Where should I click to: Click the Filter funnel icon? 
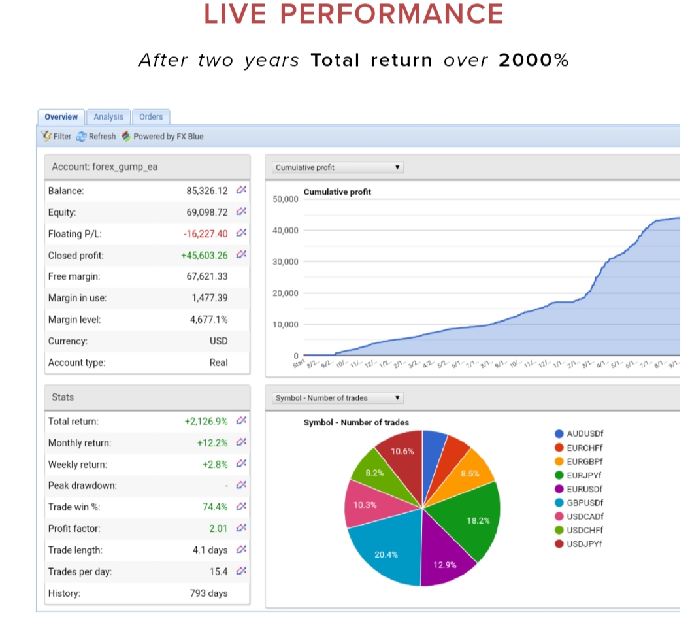(46, 137)
